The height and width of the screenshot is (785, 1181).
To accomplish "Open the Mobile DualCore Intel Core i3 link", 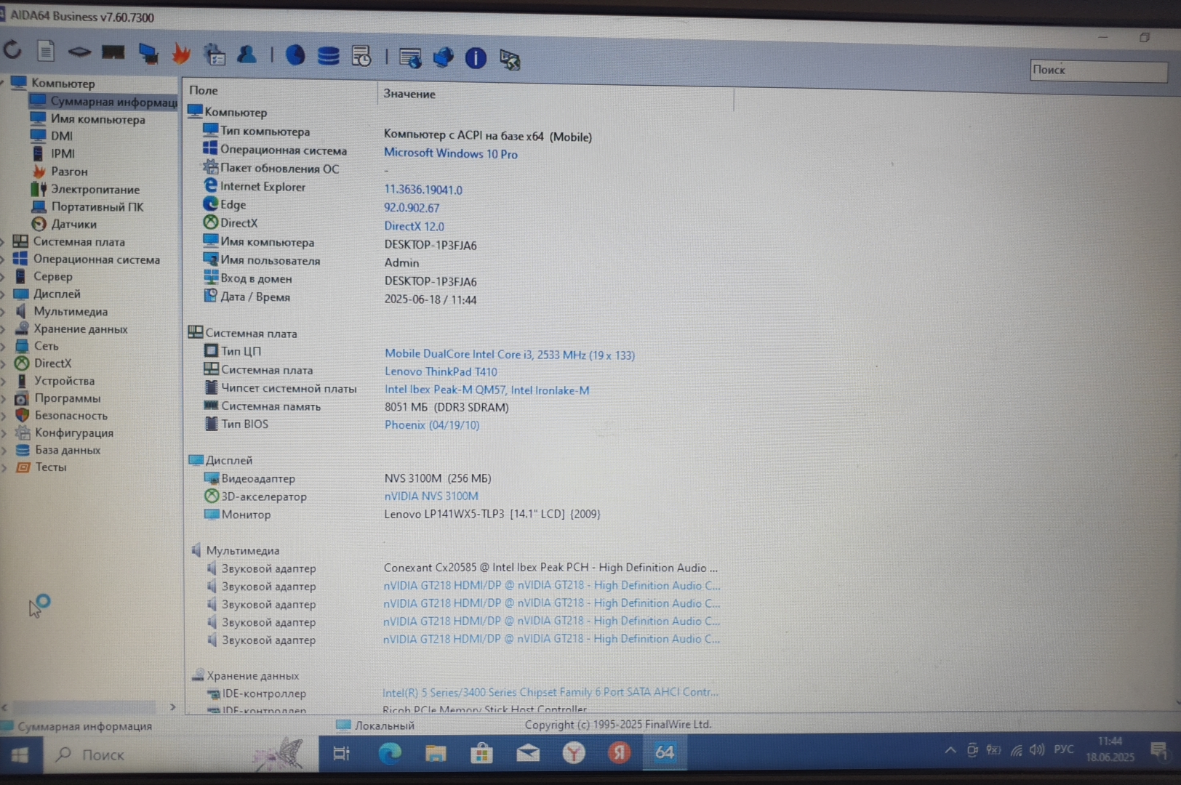I will pyautogui.click(x=510, y=355).
